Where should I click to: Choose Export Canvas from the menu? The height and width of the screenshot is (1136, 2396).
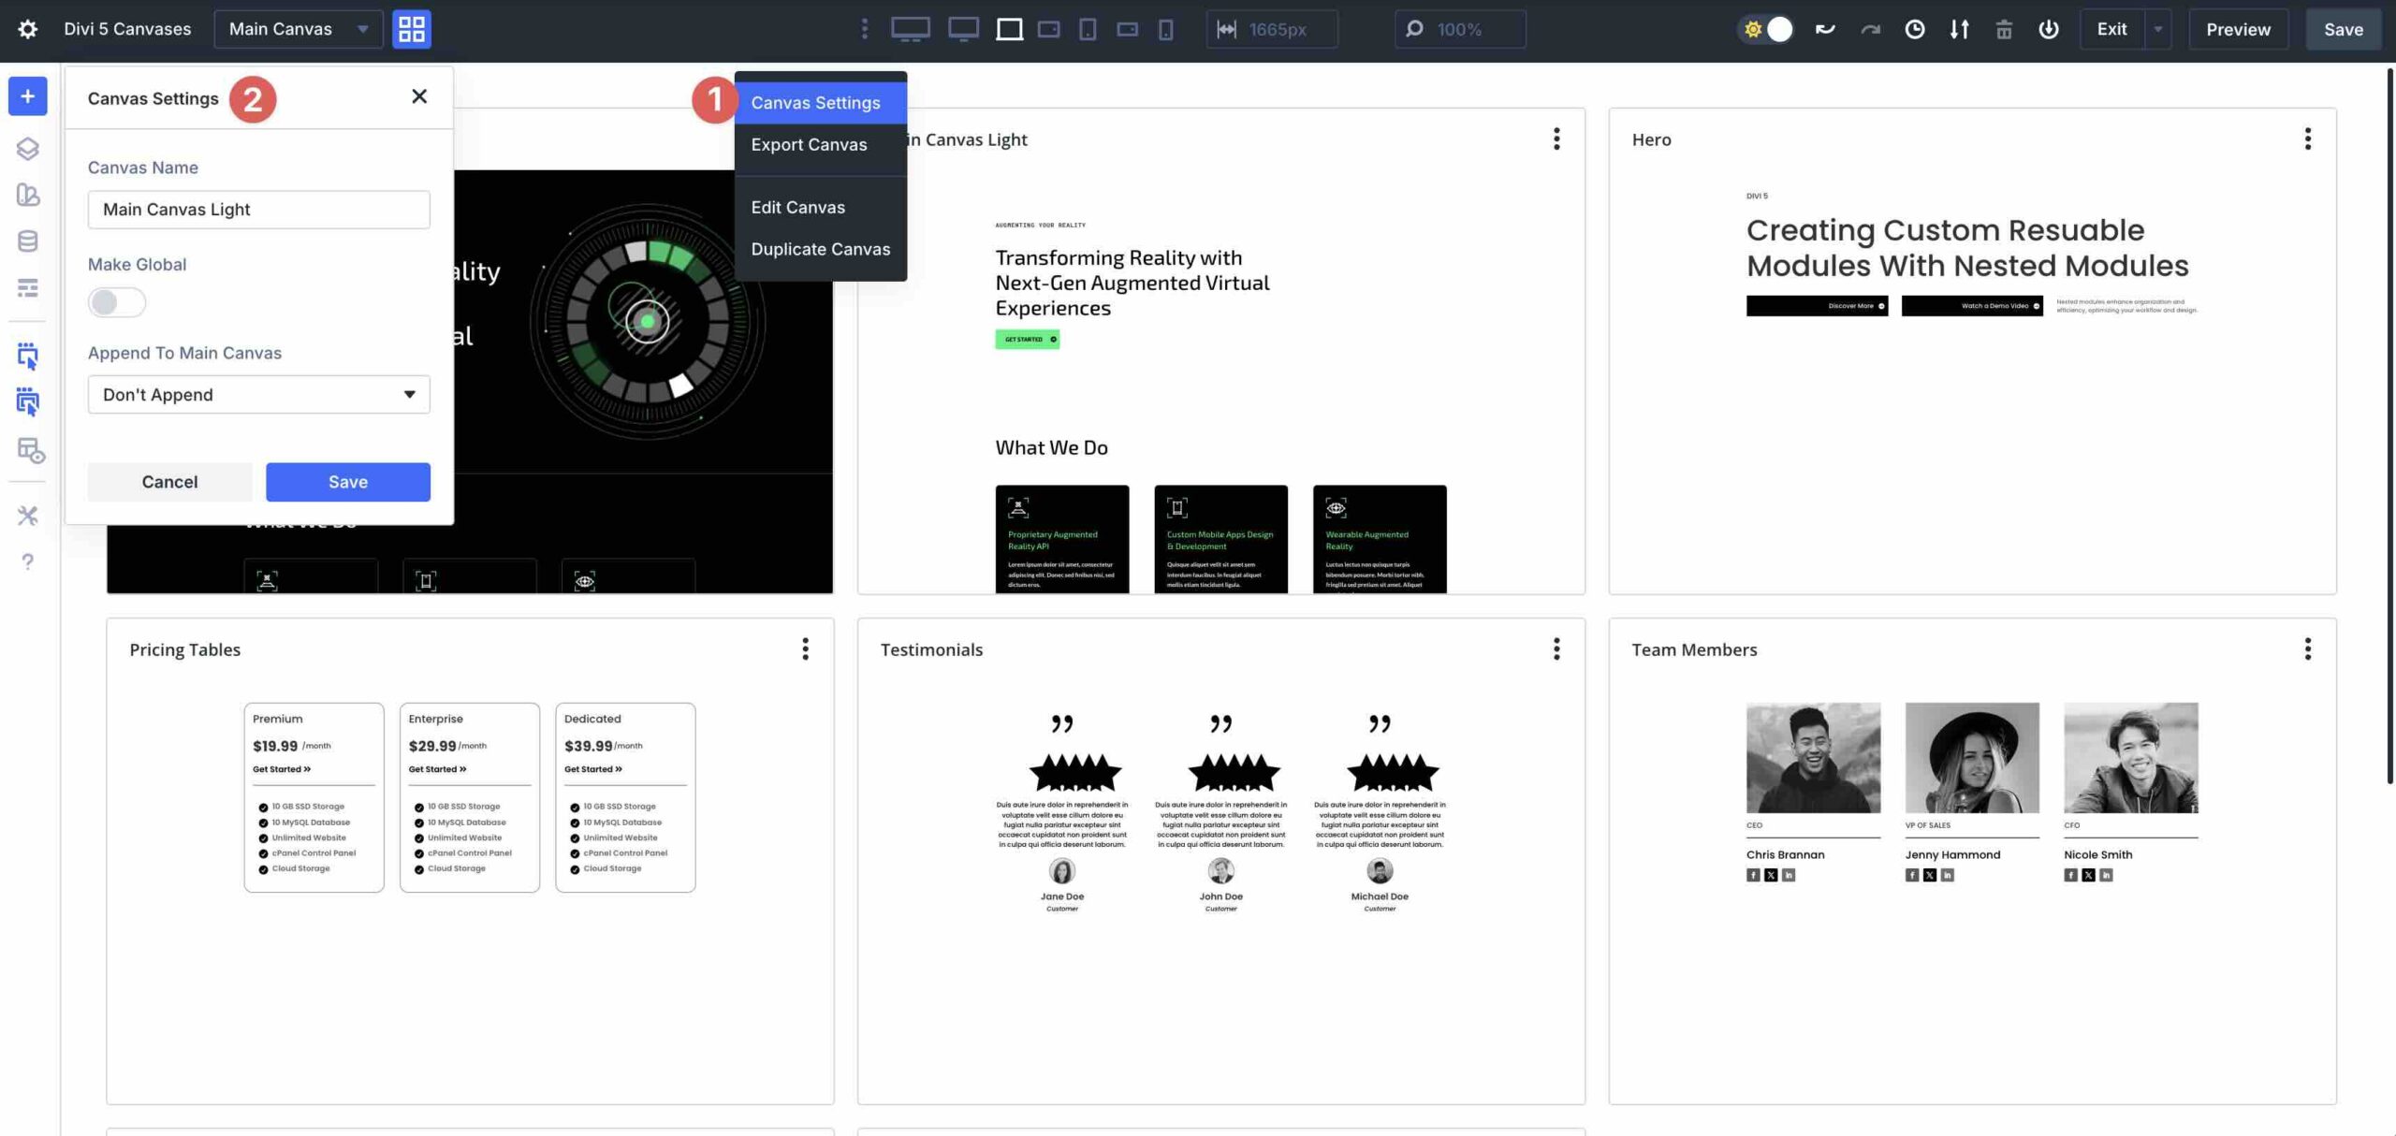click(809, 144)
